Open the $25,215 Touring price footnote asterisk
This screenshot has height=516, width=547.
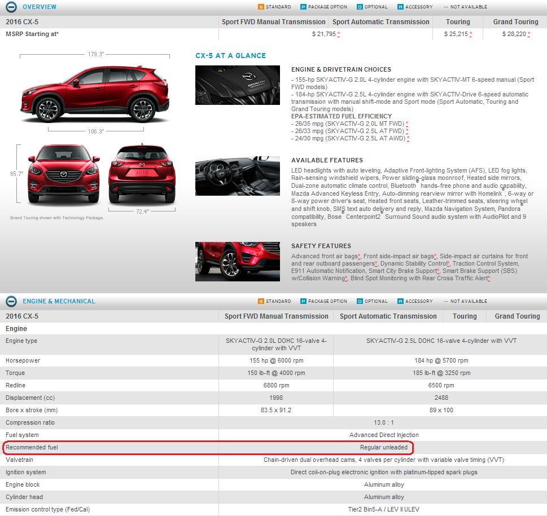click(x=471, y=34)
